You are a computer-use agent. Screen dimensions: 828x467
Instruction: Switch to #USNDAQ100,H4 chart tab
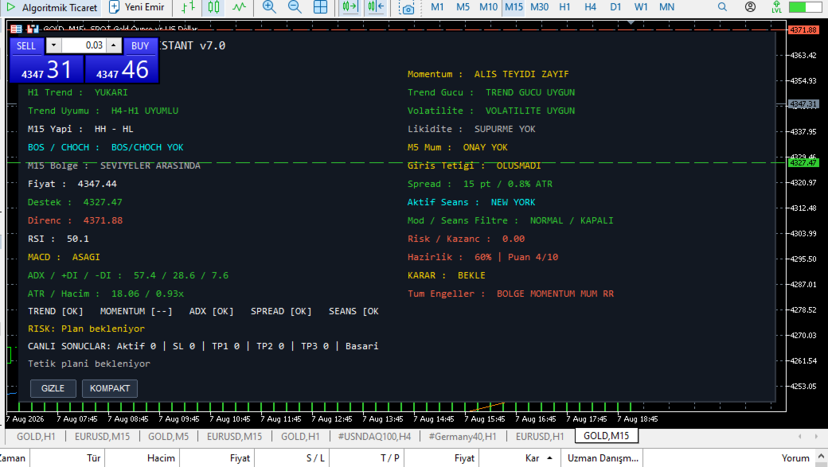coord(374,437)
